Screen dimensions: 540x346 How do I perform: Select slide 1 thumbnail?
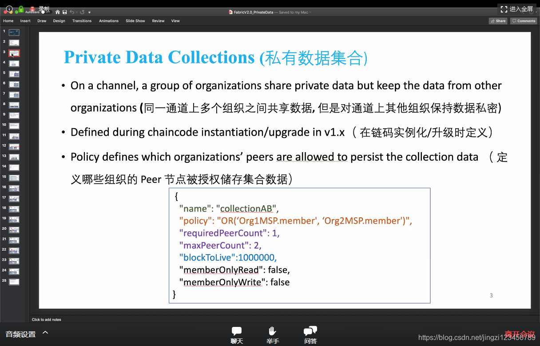coord(14,32)
